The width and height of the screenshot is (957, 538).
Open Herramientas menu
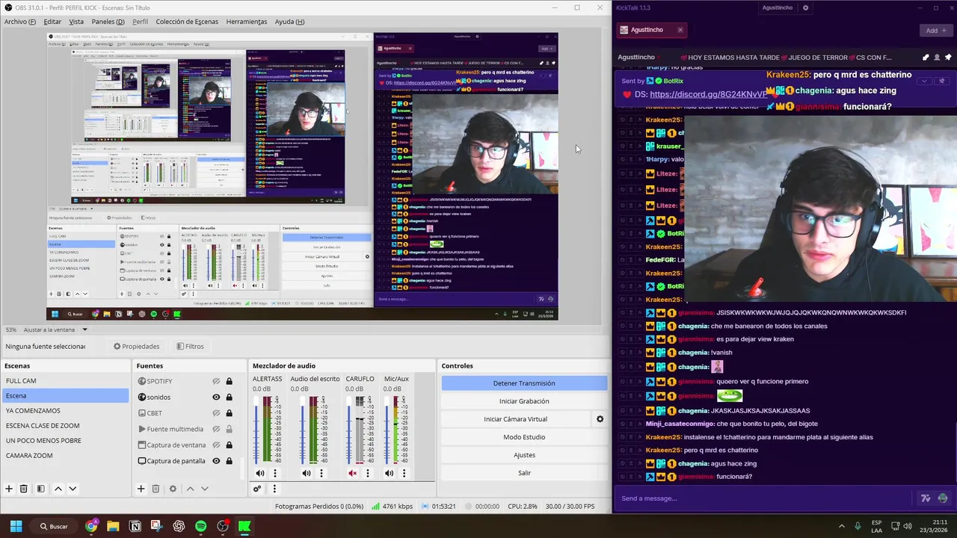[247, 22]
